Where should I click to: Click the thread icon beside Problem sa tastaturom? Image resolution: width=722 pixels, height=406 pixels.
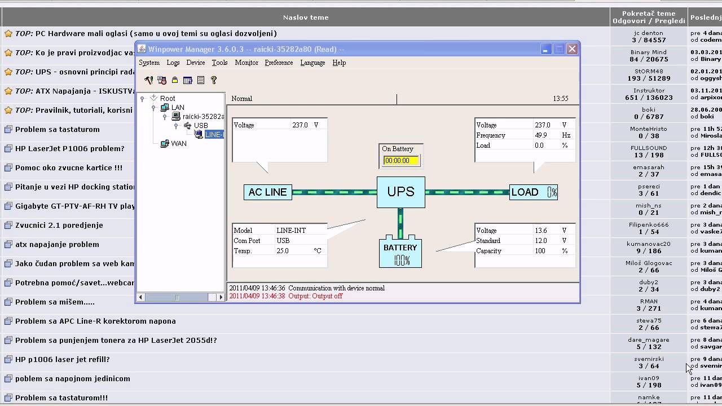(x=8, y=130)
